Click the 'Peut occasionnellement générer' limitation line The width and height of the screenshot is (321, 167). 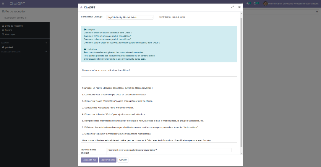point(114,52)
